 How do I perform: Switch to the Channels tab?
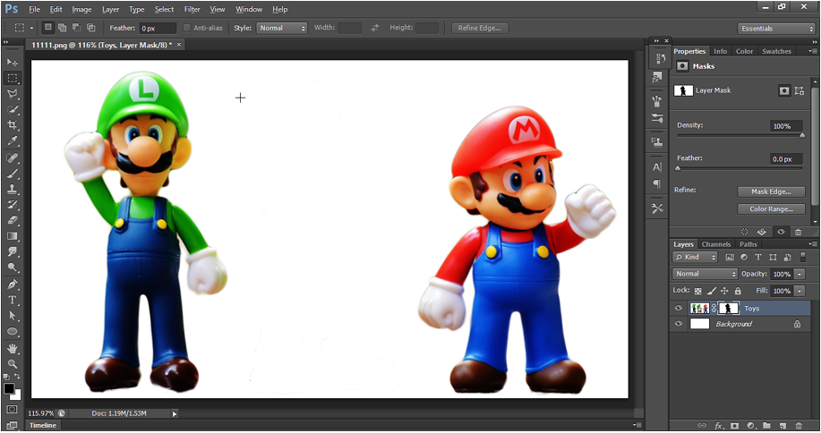click(715, 244)
